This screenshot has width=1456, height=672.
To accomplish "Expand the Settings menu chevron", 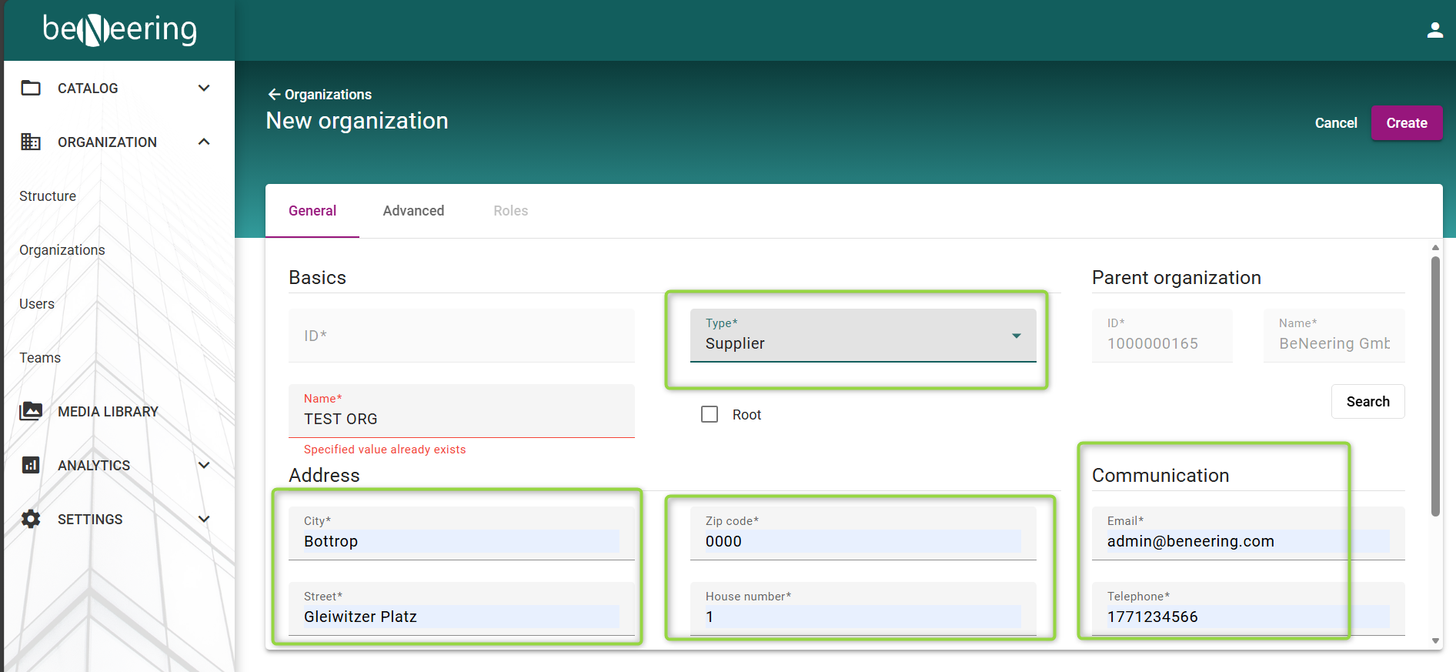I will click(x=204, y=519).
